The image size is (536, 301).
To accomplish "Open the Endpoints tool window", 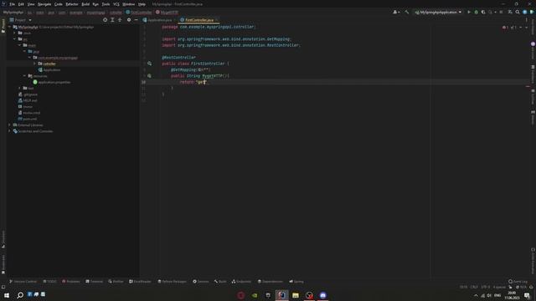I will coord(241,282).
